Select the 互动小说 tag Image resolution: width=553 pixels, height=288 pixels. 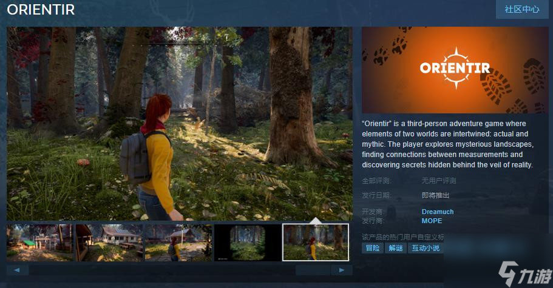(x=426, y=248)
